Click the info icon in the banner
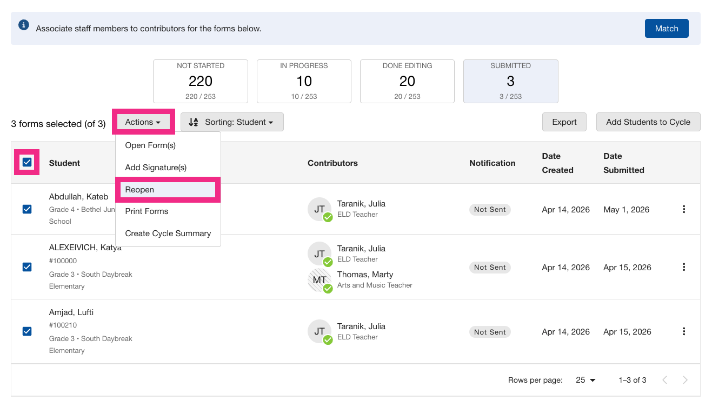 coord(24,25)
